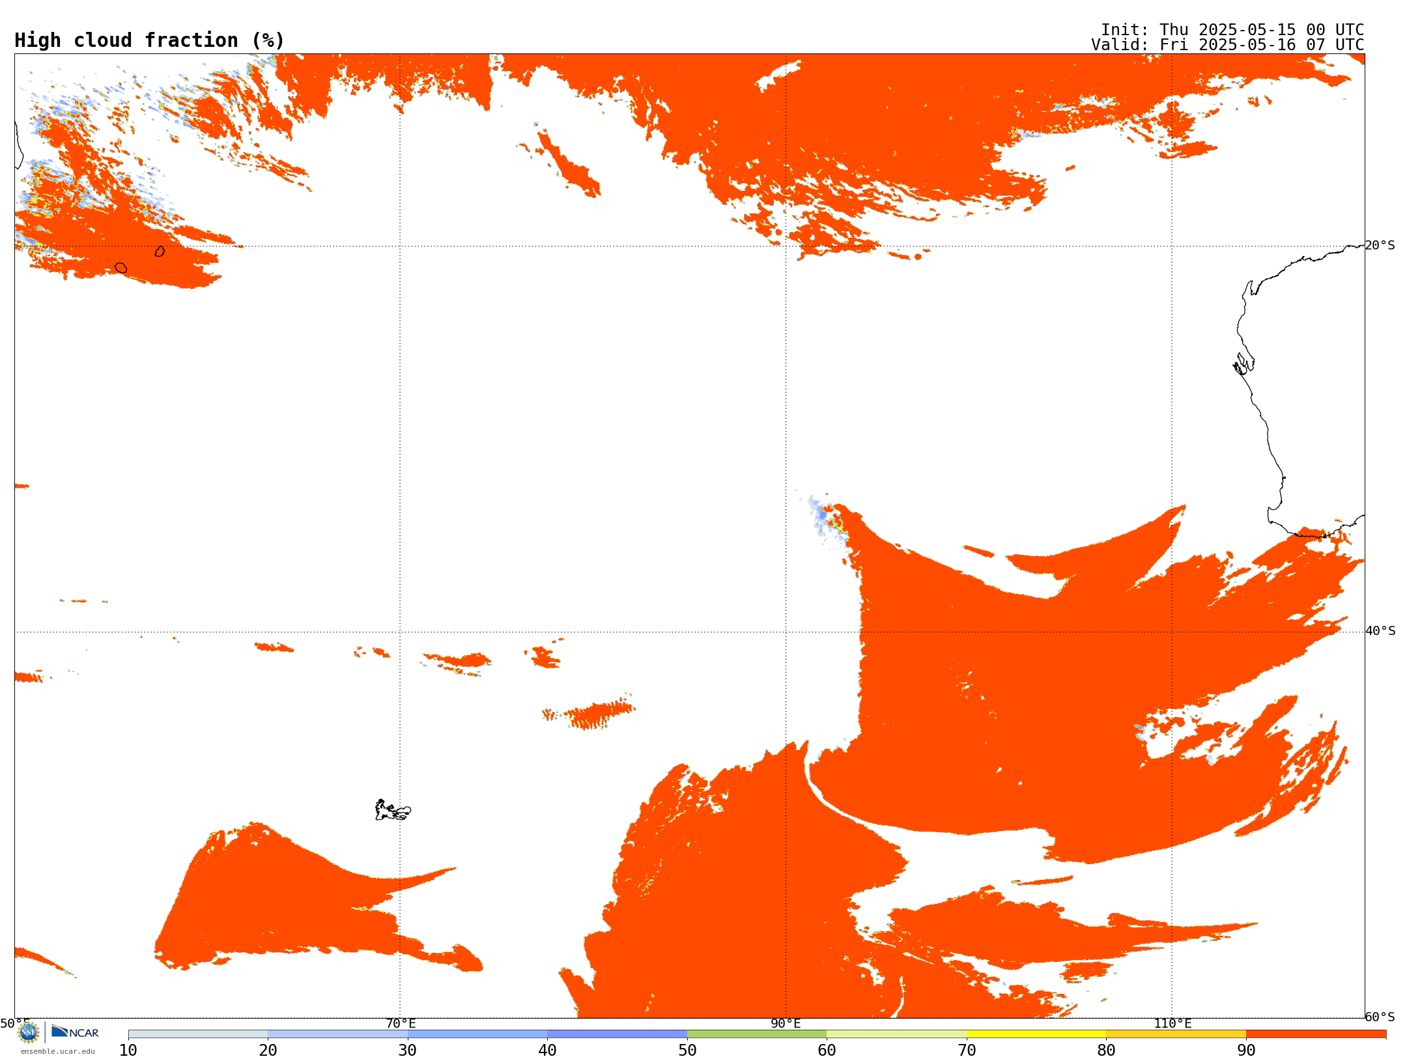Click the Kerguelen Islands outline on the map
The width and height of the screenshot is (1407, 1059).
[x=393, y=810]
